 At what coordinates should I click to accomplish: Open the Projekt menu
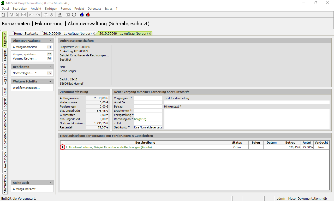click(x=79, y=9)
